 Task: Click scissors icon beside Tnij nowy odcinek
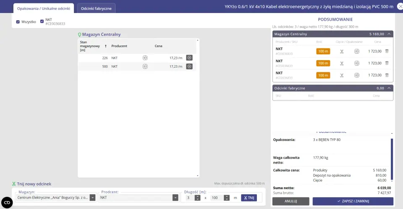[14, 184]
